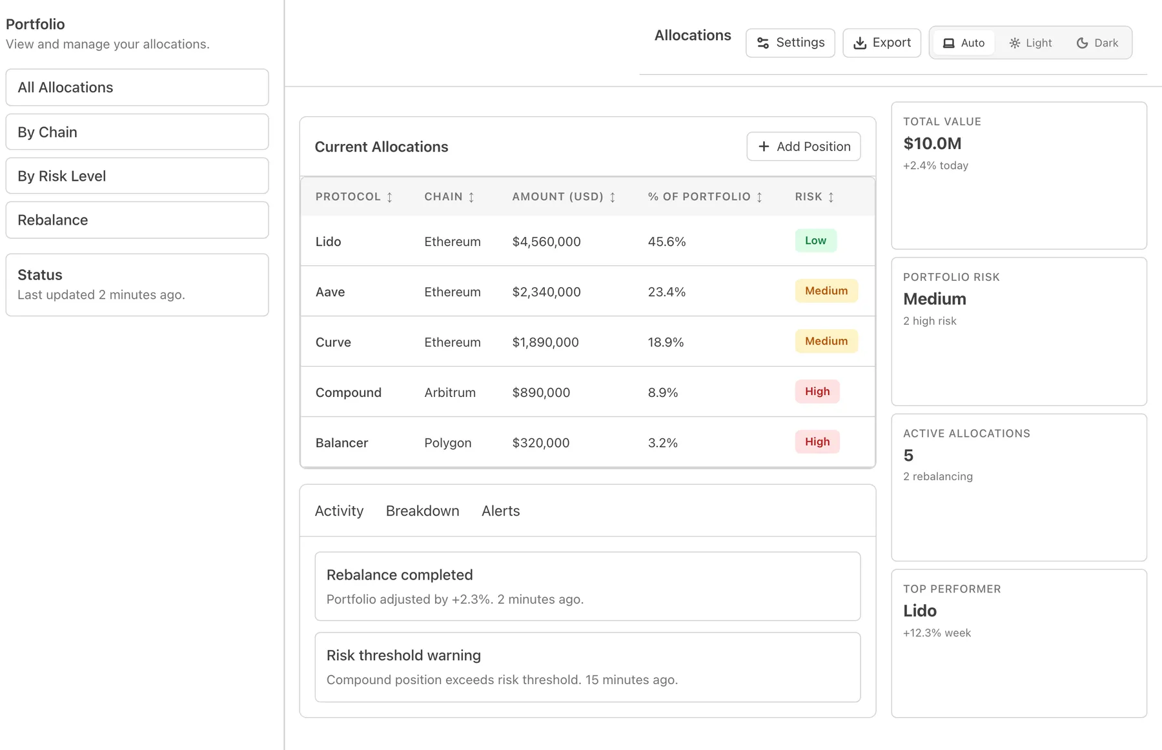Viewport: 1162px width, 750px height.
Task: Click the Allocations page title
Action: click(693, 35)
